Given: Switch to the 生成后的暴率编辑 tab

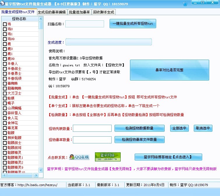Looking at the screenshot, I should tap(52, 12).
